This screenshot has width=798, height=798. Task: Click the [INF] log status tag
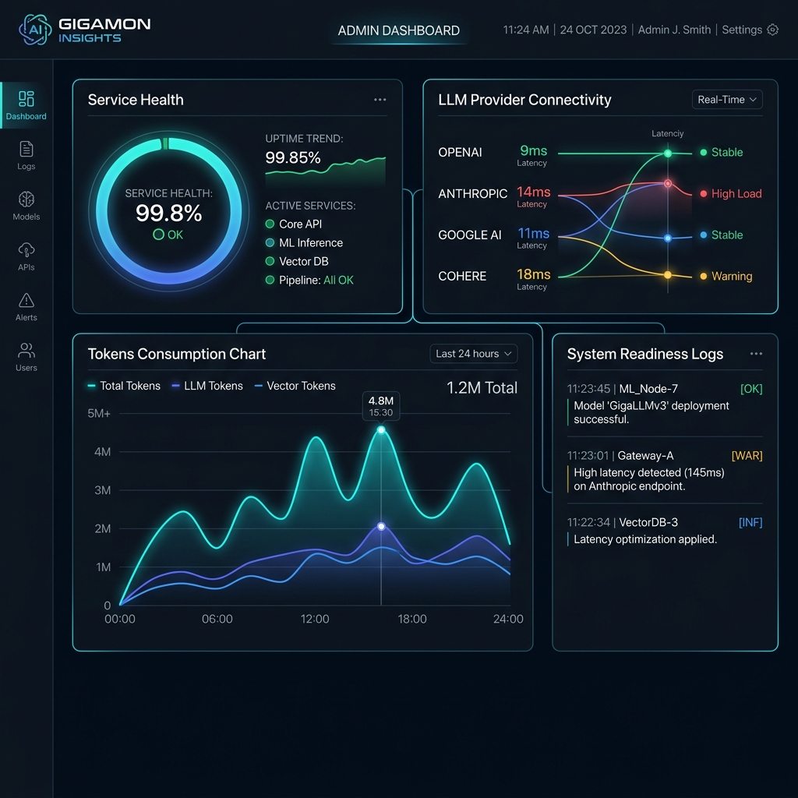(x=750, y=522)
